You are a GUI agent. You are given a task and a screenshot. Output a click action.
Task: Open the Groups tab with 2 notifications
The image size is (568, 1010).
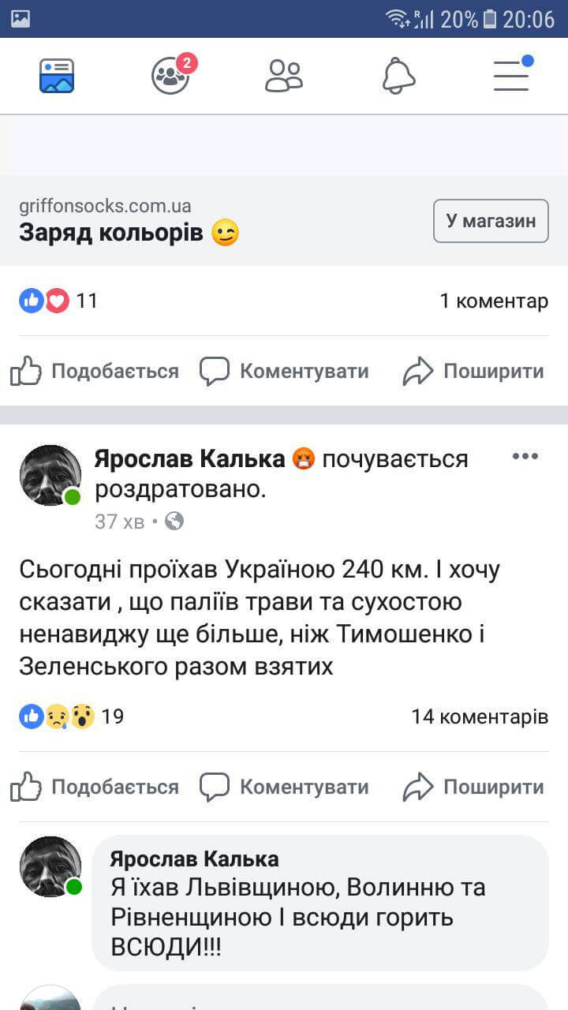[x=171, y=76]
